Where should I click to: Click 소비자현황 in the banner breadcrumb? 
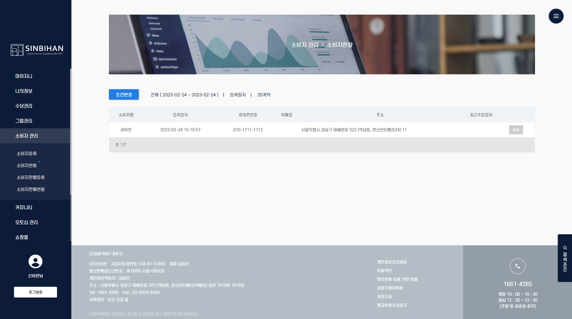click(x=340, y=45)
